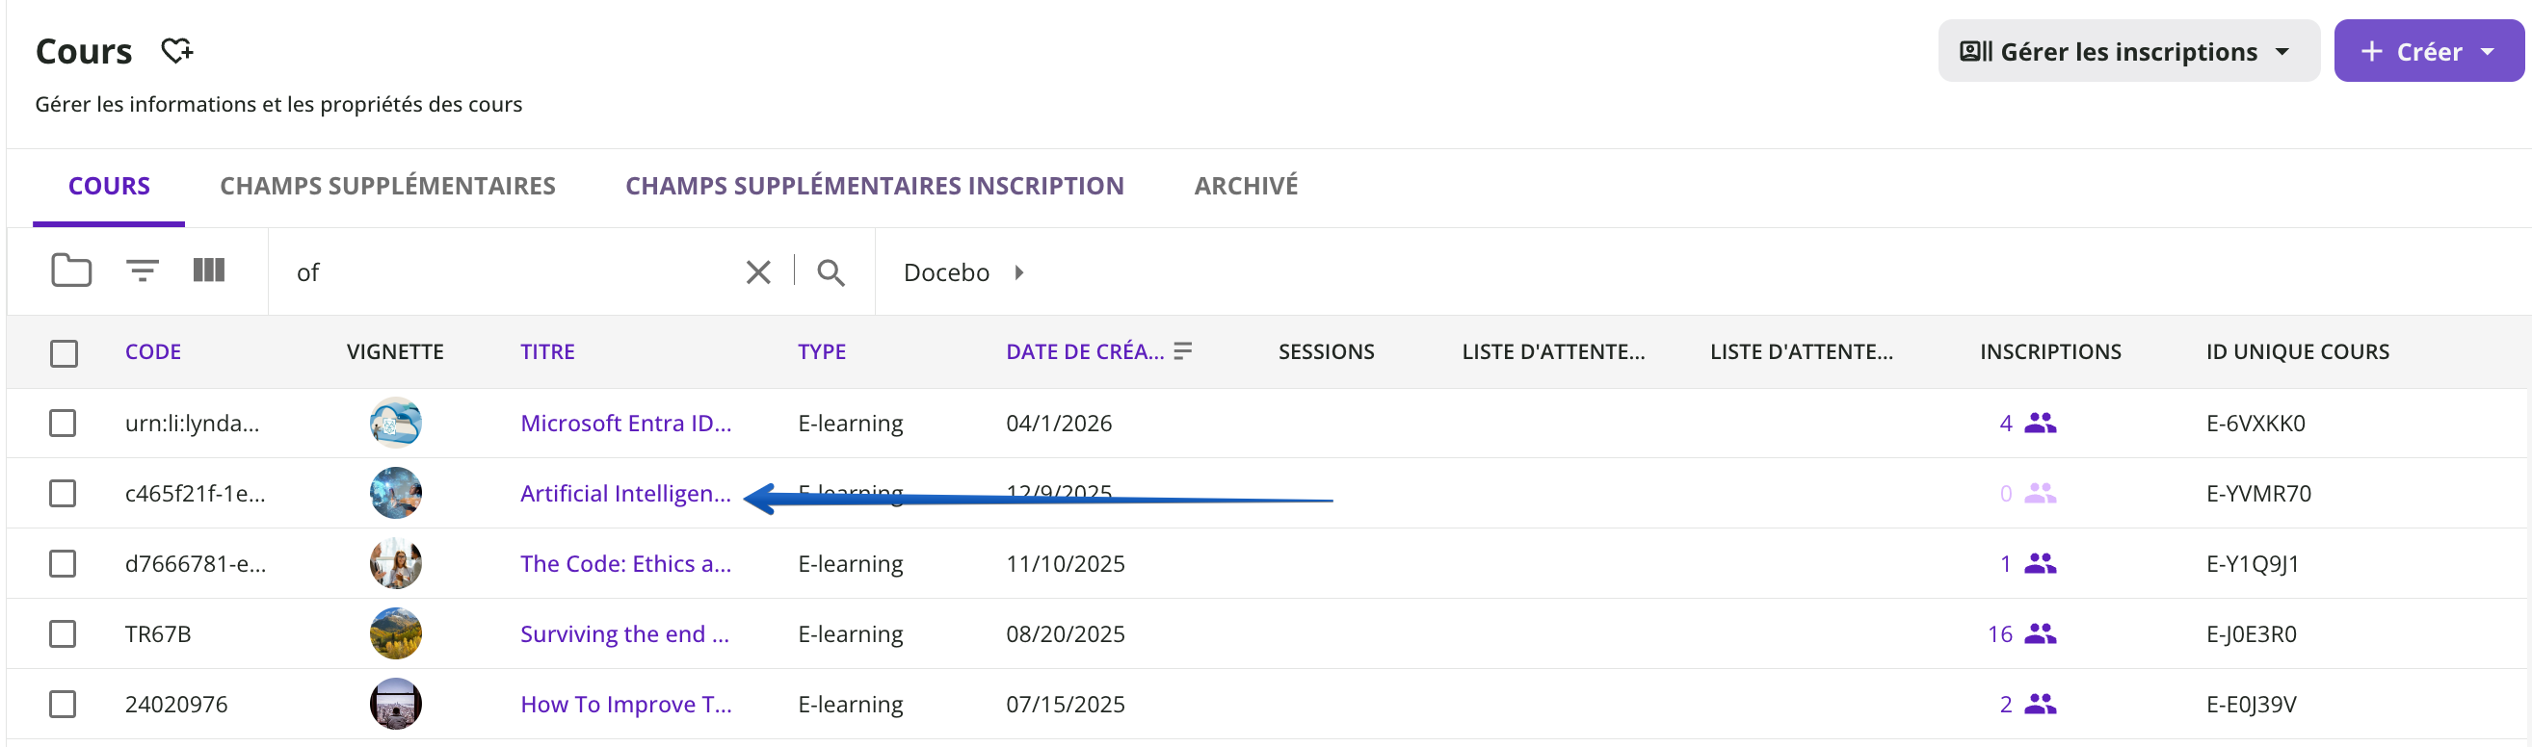The image size is (2532, 747).
Task: Open Surviving the end ... course link
Action: pyautogui.click(x=624, y=634)
